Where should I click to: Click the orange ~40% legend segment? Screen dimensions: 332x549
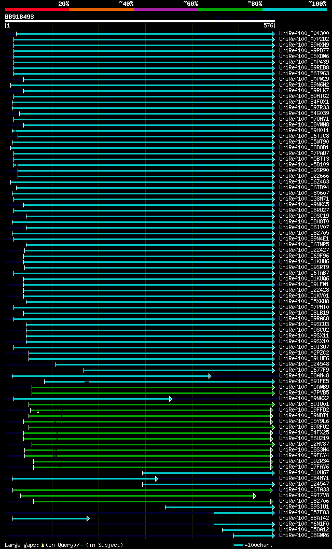(102, 9)
